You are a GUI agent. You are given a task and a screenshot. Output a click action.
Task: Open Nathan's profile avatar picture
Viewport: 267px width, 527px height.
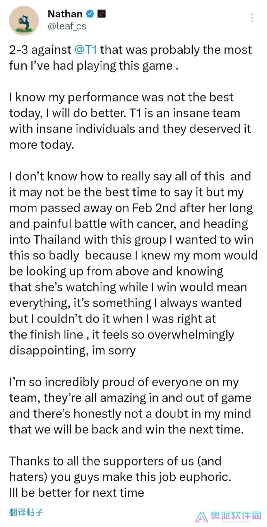point(24,21)
